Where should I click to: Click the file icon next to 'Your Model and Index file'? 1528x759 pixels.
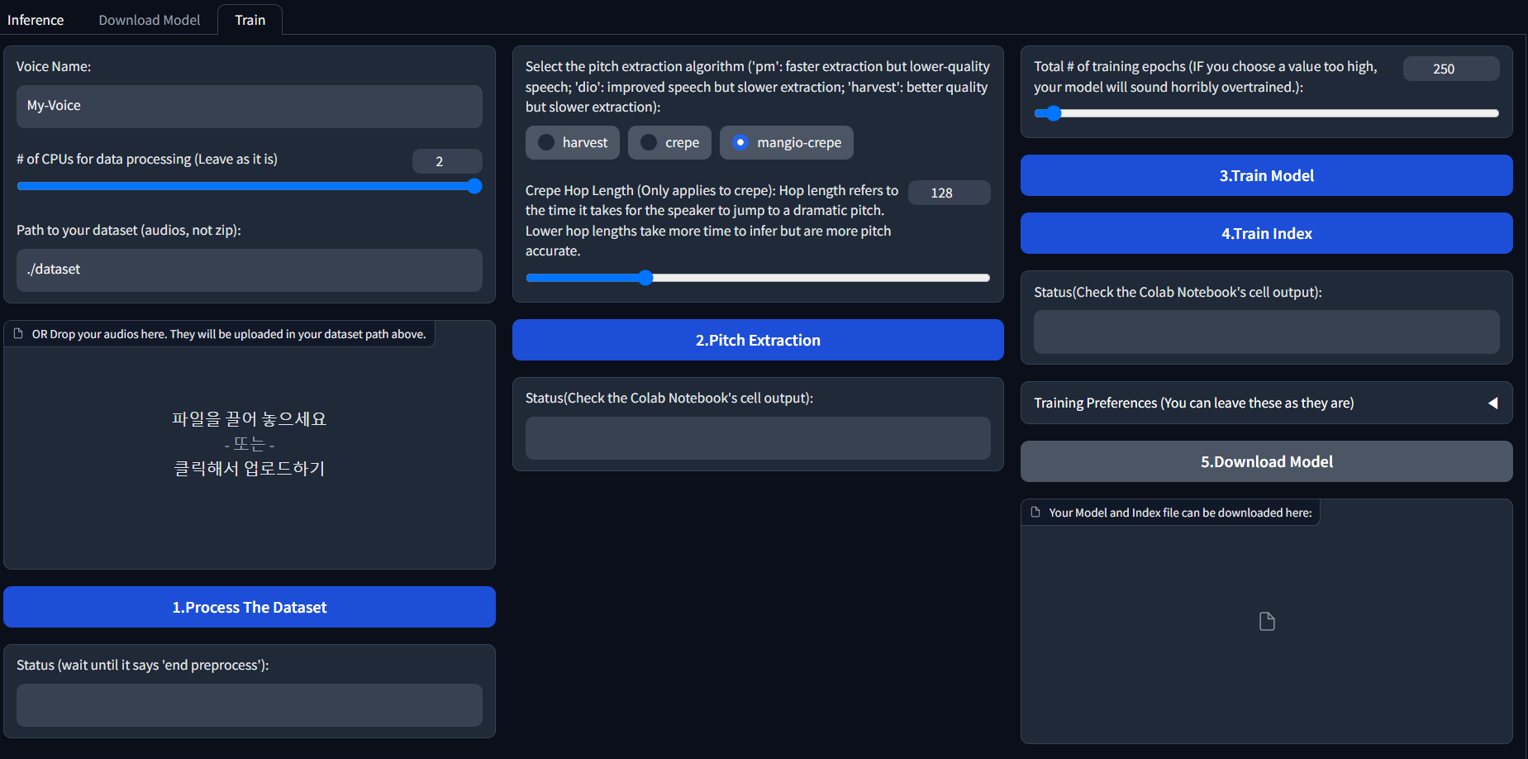(x=1035, y=513)
